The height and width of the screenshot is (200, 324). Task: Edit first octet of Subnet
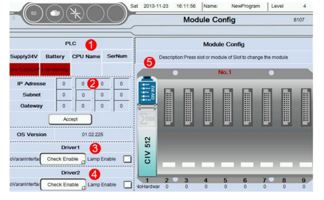coord(64,95)
